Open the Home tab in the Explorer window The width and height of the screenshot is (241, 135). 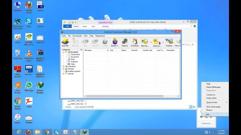[x=76, y=26]
